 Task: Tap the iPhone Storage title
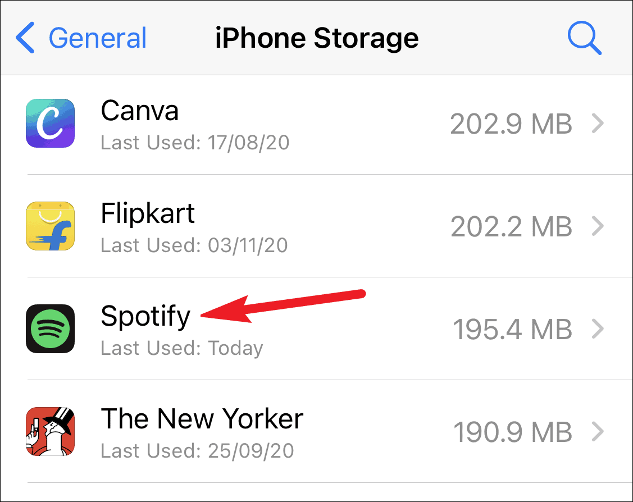coord(317,38)
